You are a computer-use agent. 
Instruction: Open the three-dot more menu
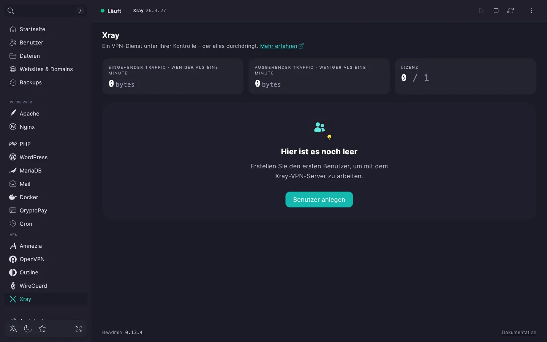point(531,11)
